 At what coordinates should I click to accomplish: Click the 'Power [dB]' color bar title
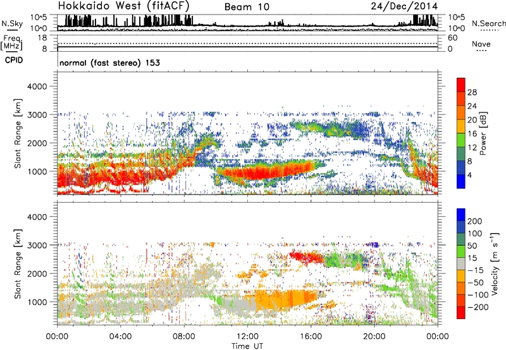click(x=483, y=133)
